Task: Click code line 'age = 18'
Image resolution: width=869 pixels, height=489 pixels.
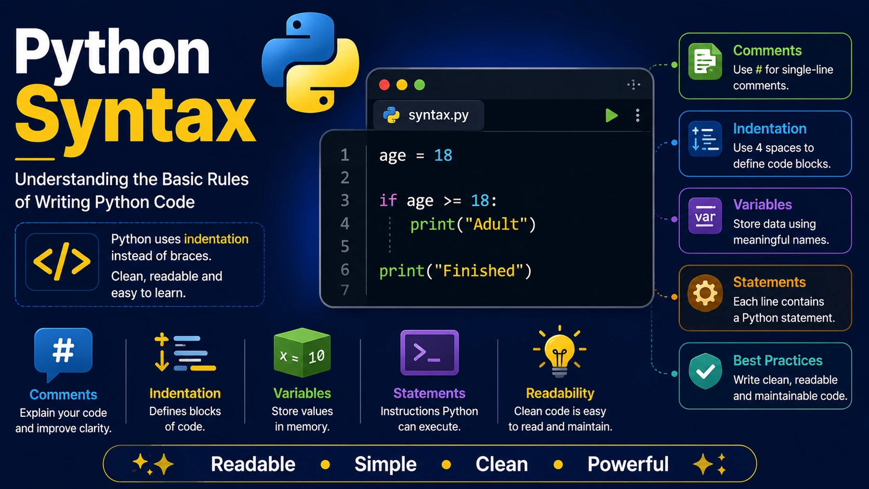Action: click(x=416, y=155)
